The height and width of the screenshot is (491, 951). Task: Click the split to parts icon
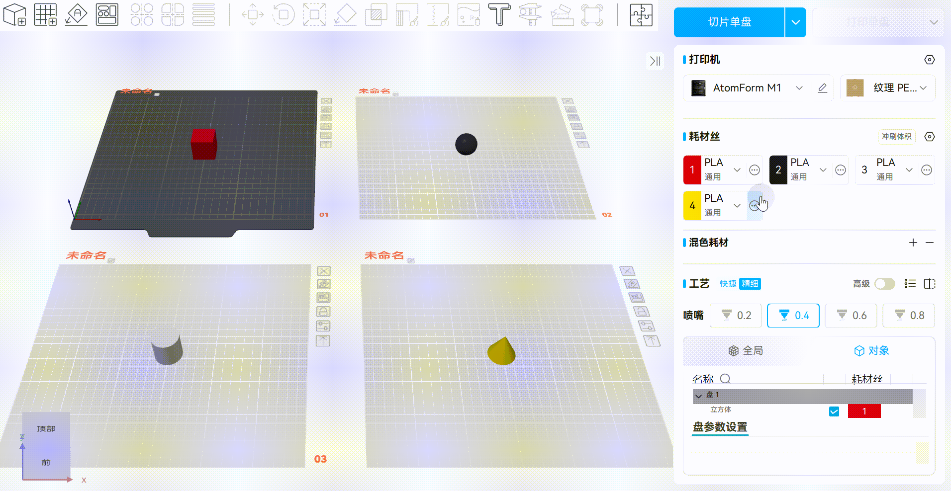[x=173, y=15]
